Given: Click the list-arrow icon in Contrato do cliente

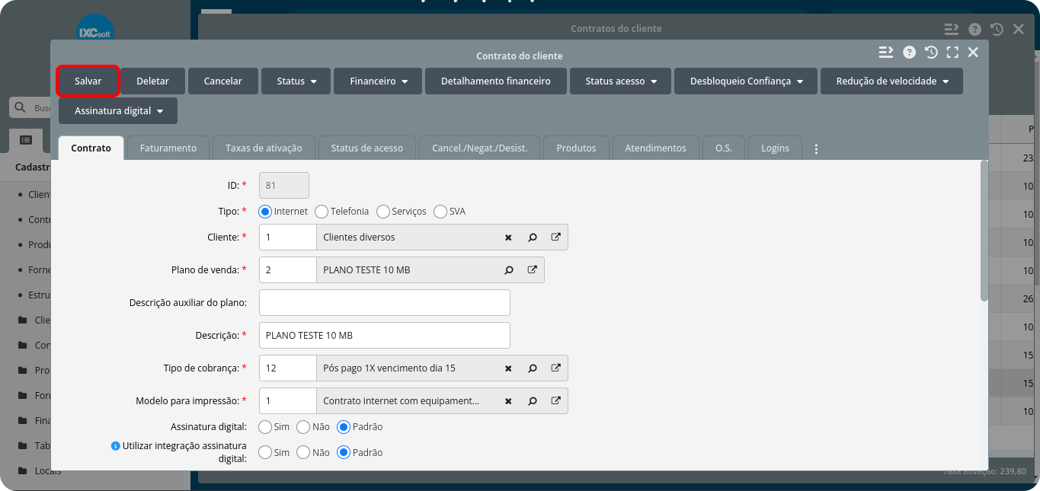Looking at the screenshot, I should 885,53.
